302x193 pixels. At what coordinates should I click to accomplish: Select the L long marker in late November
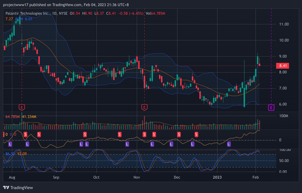(171, 144)
